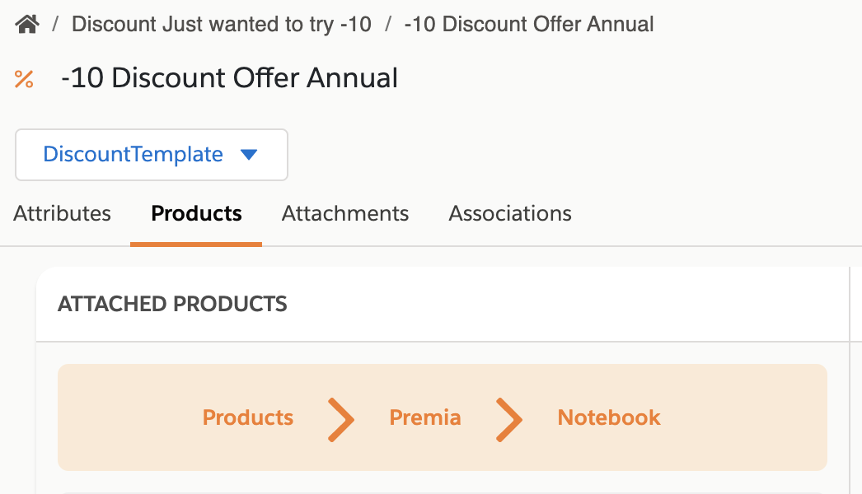Select Notebook in the category path
This screenshot has height=494, width=862.
click(x=609, y=417)
